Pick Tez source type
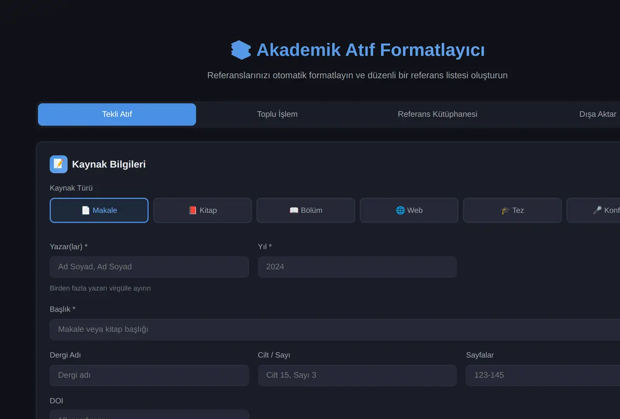This screenshot has width=620, height=419. (513, 210)
